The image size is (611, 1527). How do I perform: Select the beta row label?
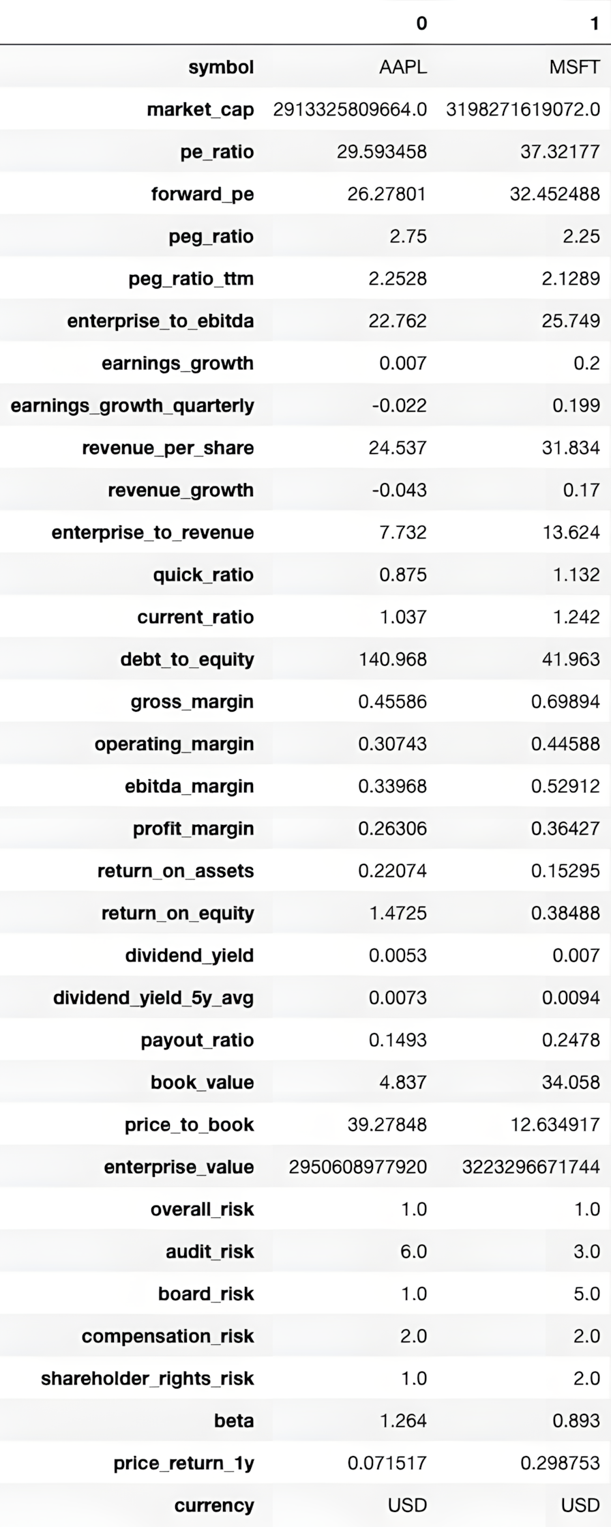coord(234,1421)
